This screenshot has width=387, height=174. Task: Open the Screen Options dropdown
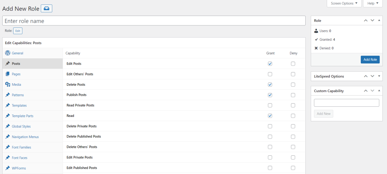[x=344, y=3]
